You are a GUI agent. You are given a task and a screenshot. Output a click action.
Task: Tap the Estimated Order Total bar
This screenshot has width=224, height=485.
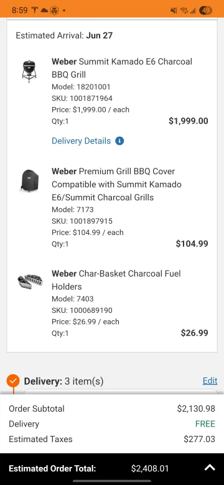pos(112,468)
